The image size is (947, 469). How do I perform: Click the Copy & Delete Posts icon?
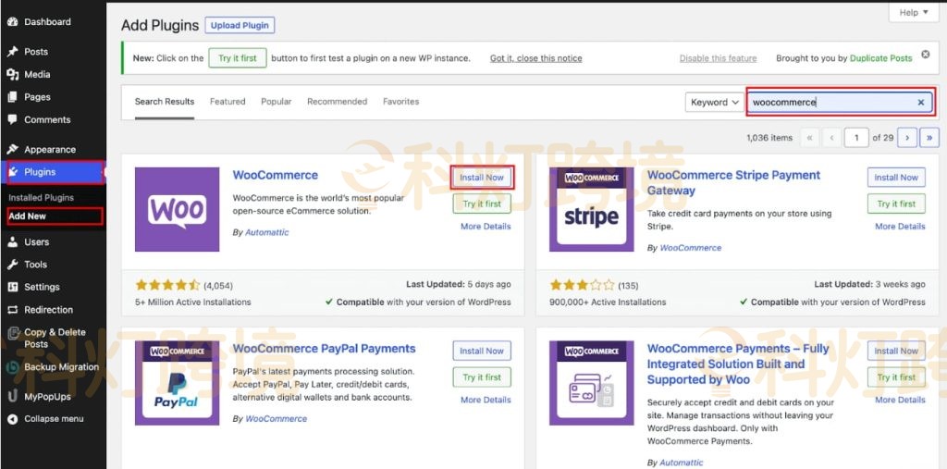13,332
